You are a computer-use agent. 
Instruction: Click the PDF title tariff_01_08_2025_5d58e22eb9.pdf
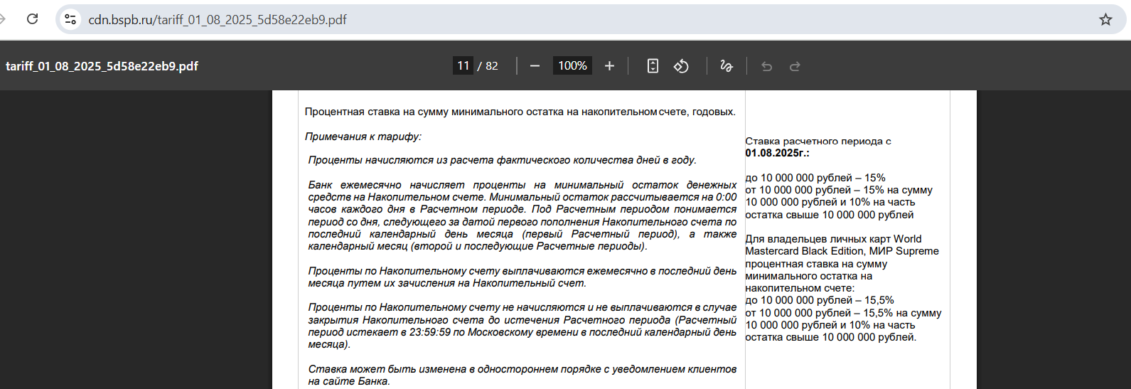pos(102,66)
